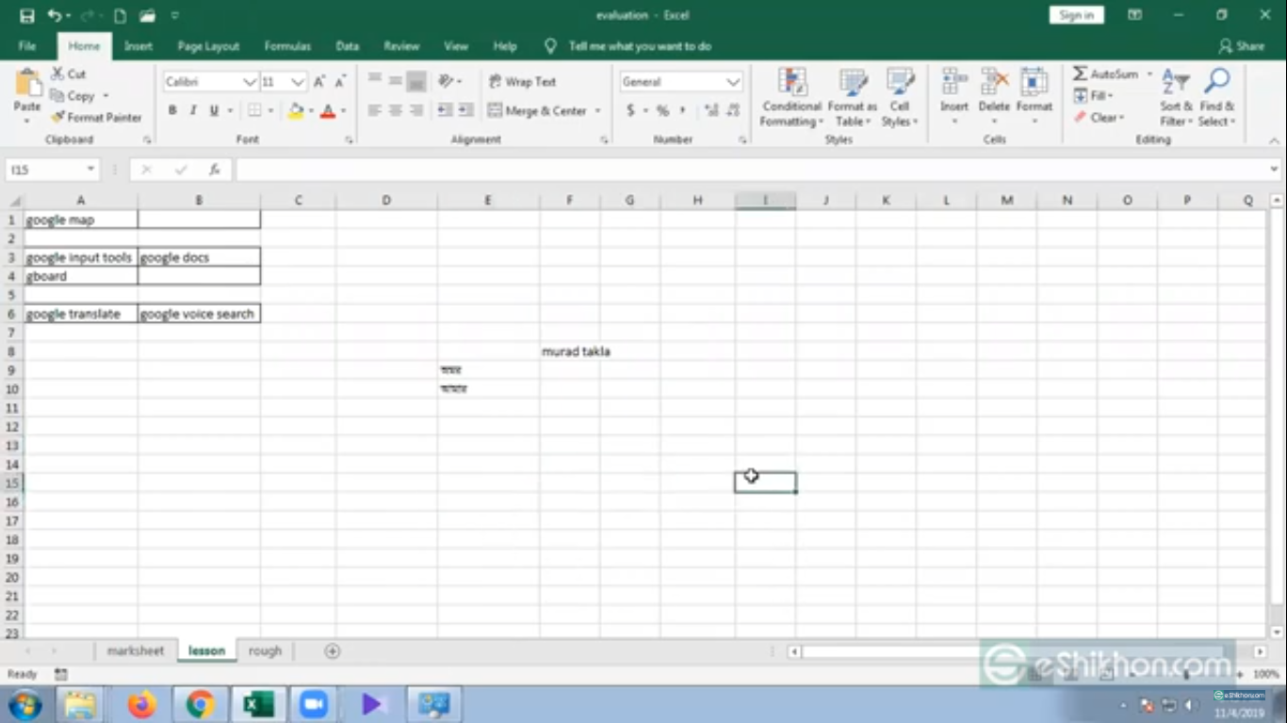Open the font name dropdown

250,83
